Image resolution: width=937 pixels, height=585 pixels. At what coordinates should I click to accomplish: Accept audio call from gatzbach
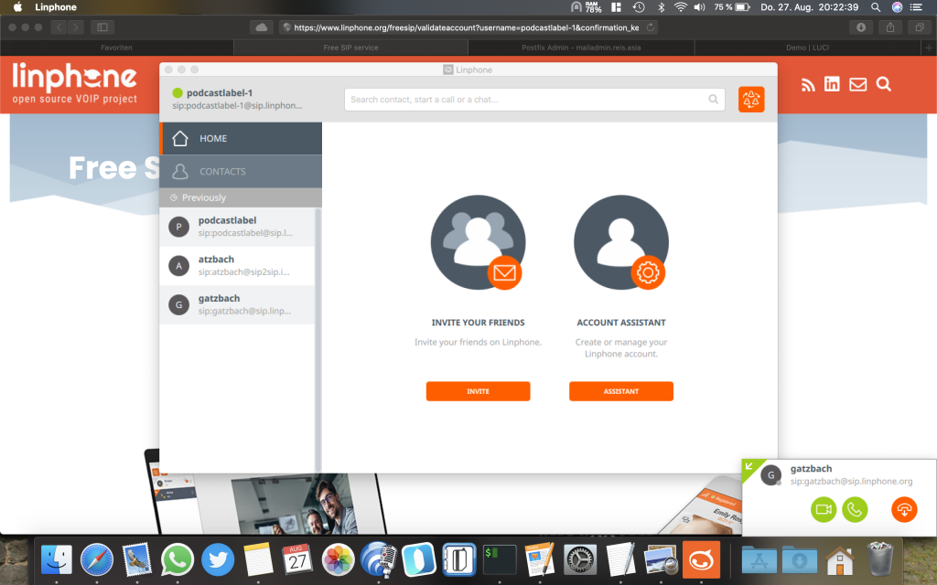point(855,510)
